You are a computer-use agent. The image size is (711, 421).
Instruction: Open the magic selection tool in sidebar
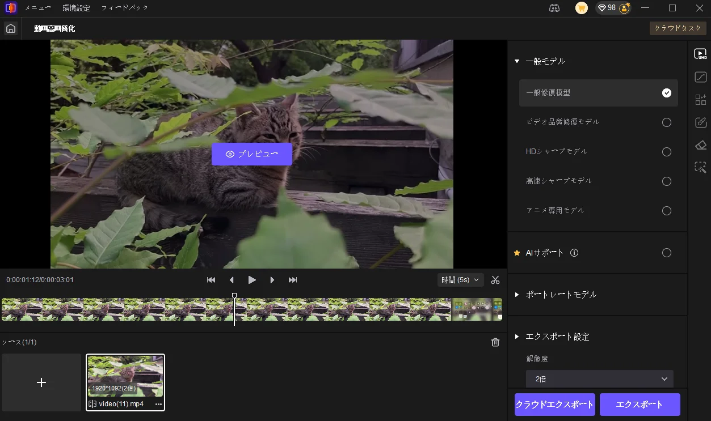700,167
